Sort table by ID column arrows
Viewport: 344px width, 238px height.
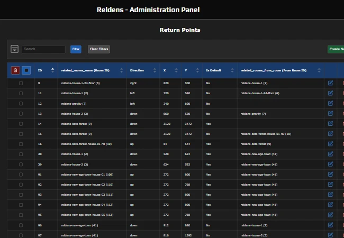pos(52,70)
